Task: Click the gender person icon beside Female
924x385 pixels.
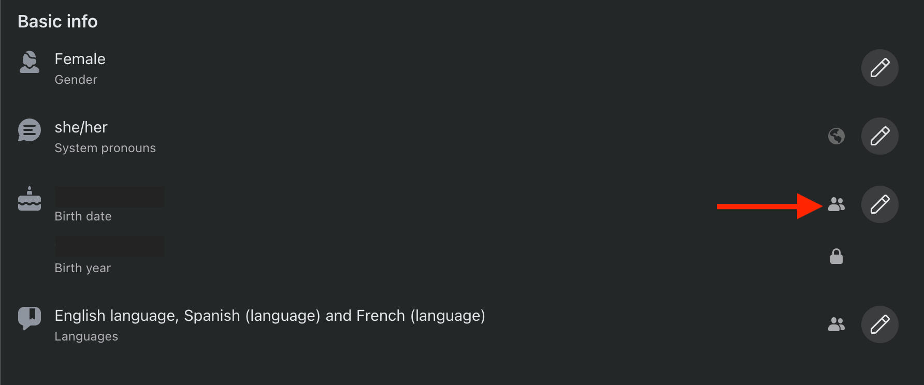Action: click(x=30, y=63)
